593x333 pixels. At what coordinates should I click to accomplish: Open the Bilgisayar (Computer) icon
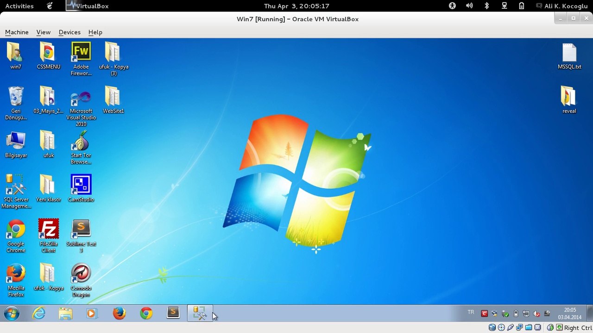pyautogui.click(x=16, y=144)
